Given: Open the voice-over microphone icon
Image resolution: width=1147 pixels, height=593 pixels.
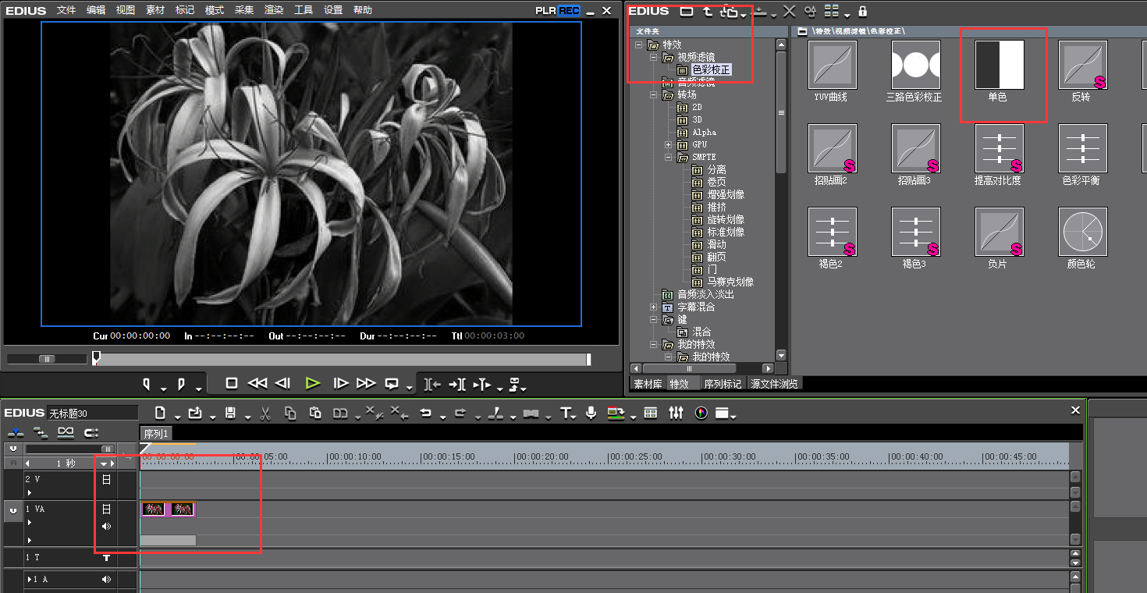Looking at the screenshot, I should [x=591, y=413].
